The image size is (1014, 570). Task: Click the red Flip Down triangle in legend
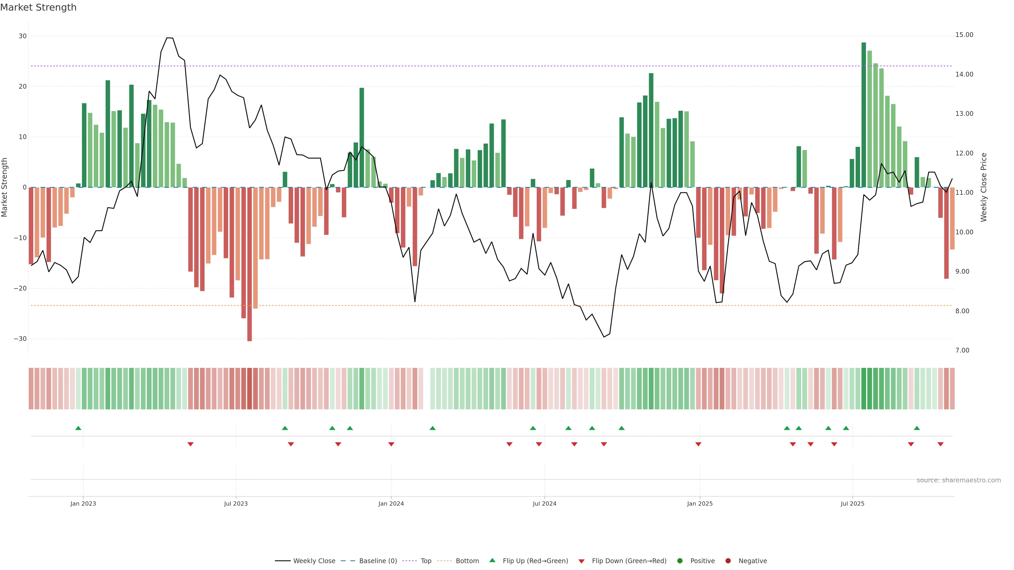click(x=581, y=561)
